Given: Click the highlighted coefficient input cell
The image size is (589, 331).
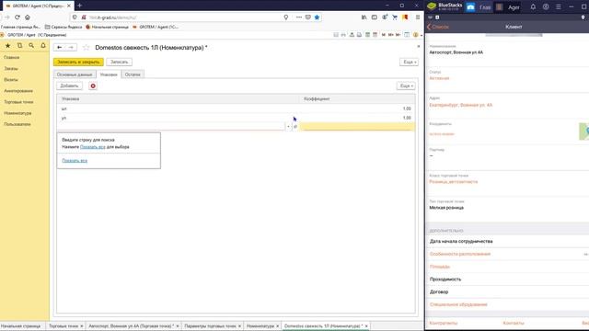Looking at the screenshot, I should point(357,127).
